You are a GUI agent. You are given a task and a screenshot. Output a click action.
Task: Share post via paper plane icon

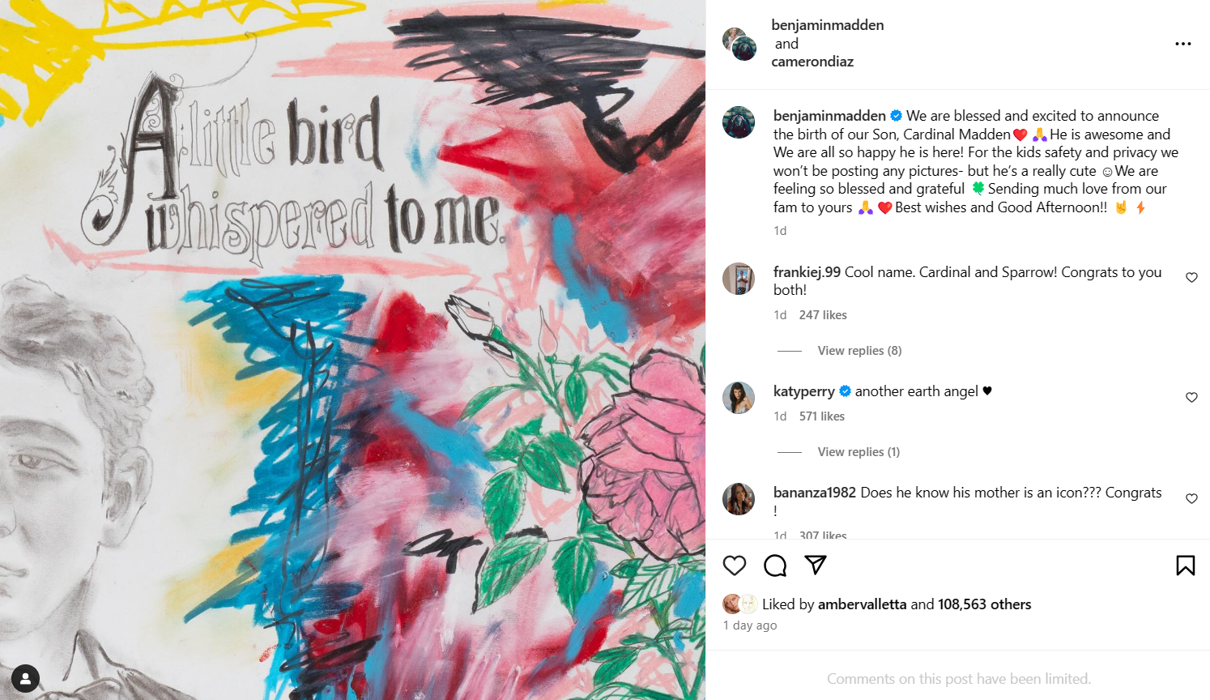pyautogui.click(x=816, y=565)
